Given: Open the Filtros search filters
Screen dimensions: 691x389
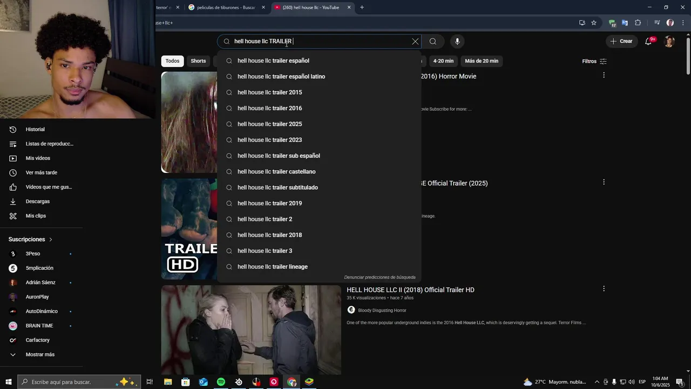Looking at the screenshot, I should click(x=594, y=61).
